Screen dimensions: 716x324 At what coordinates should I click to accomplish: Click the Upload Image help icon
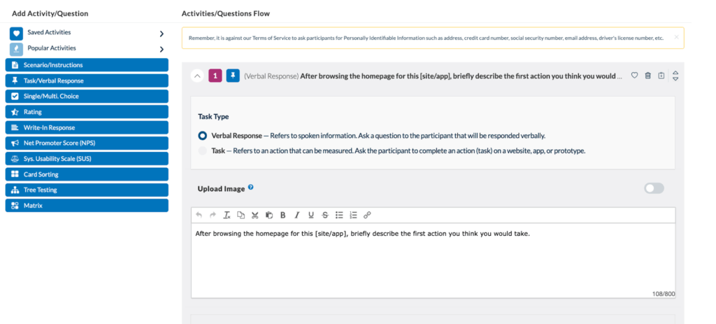click(x=250, y=188)
